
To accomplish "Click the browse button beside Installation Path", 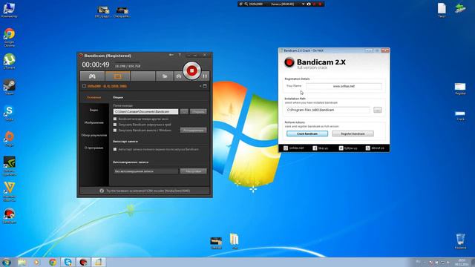I will tap(378, 110).
